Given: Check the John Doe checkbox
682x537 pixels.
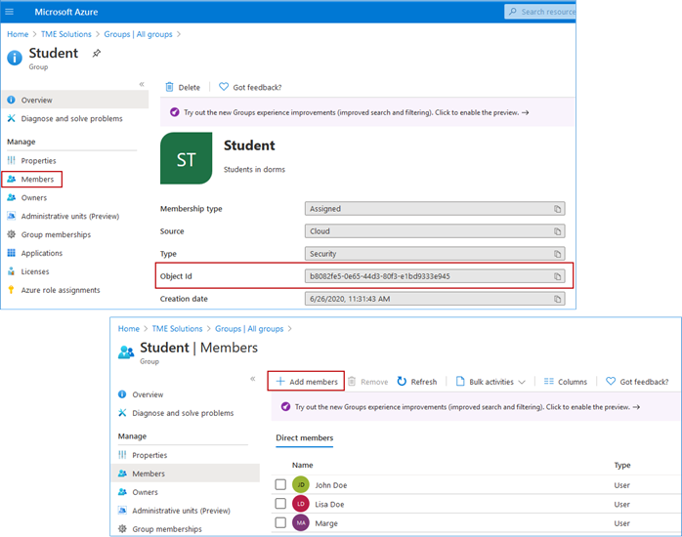Looking at the screenshot, I should click(x=280, y=484).
